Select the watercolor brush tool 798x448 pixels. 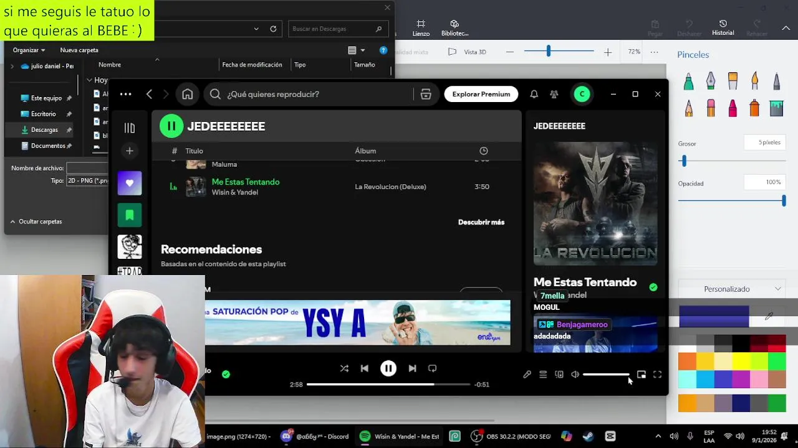pyautogui.click(x=754, y=82)
